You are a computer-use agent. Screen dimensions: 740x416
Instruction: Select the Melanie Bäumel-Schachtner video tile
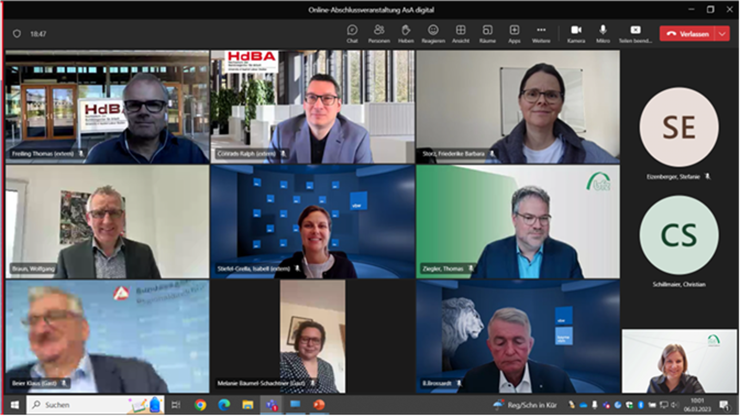(313, 336)
